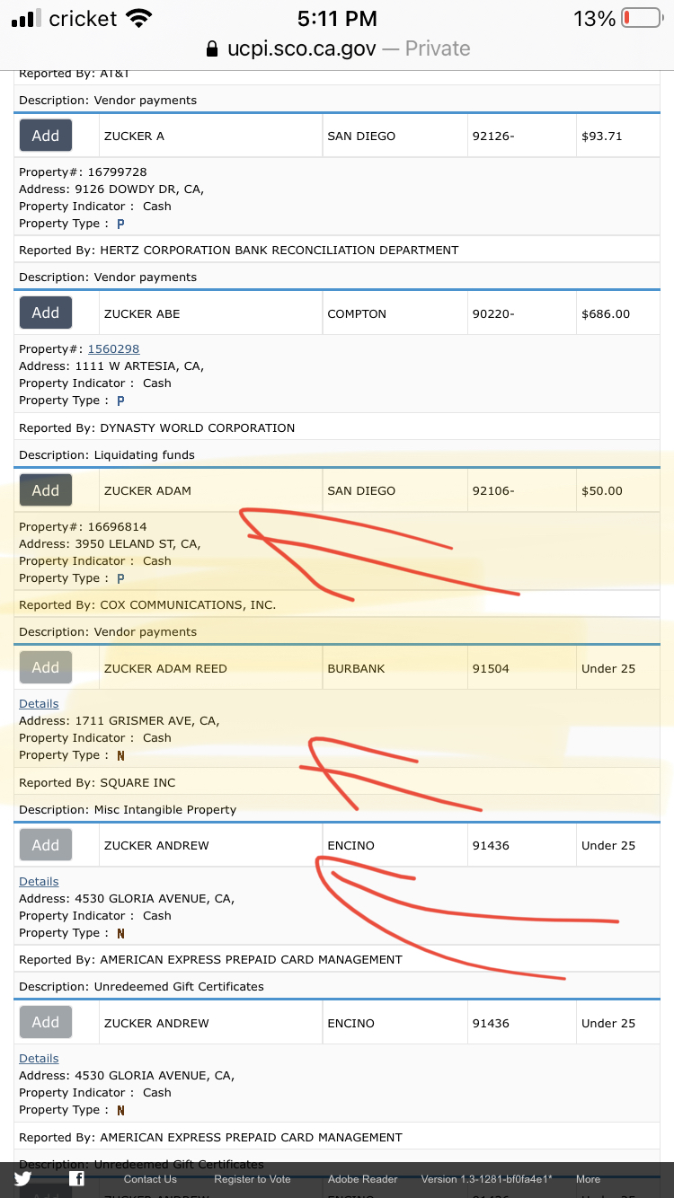Click the N property type icon for 1711 GRISMER AVE
Screen dimensions: 674x1198
pyautogui.click(x=120, y=755)
